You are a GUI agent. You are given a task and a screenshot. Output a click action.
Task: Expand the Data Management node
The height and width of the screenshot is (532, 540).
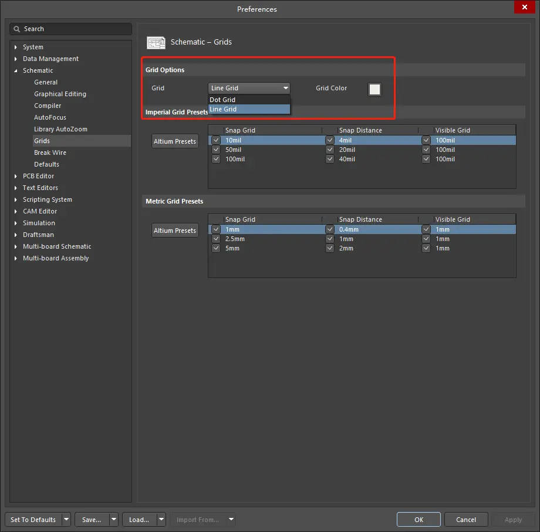[15, 59]
